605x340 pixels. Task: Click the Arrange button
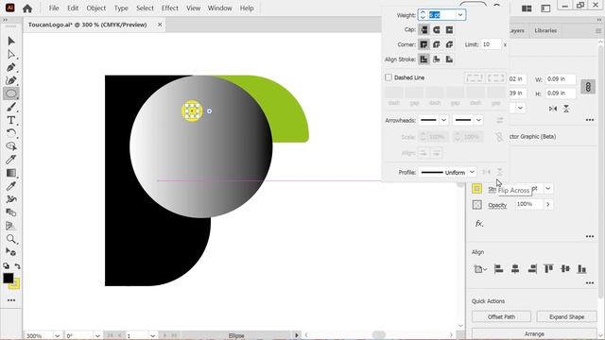pyautogui.click(x=534, y=333)
